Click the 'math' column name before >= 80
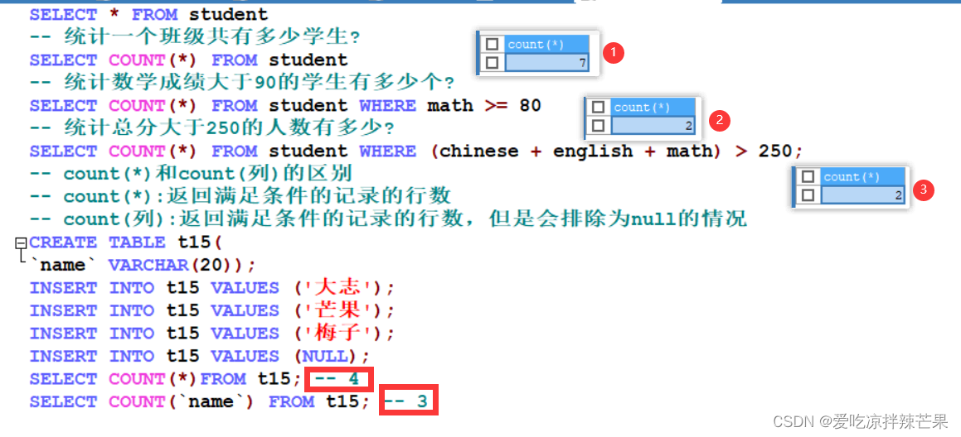Viewport: 961px width, 437px height. 450,106
